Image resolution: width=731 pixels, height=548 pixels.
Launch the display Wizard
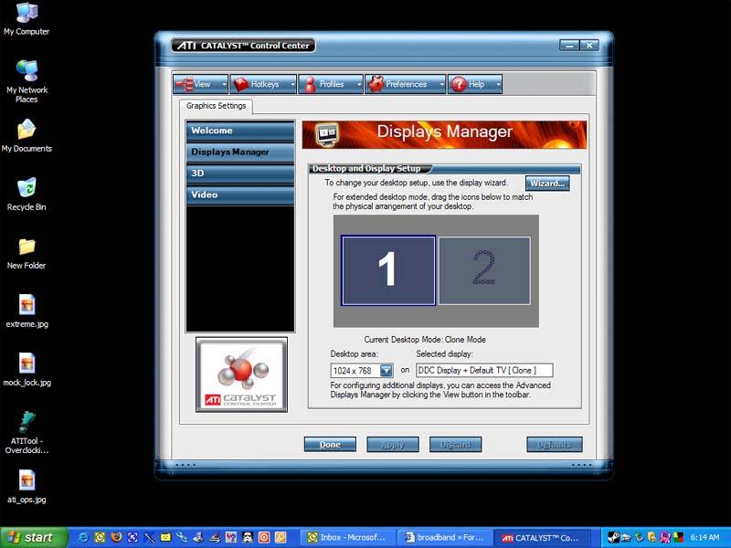point(547,184)
